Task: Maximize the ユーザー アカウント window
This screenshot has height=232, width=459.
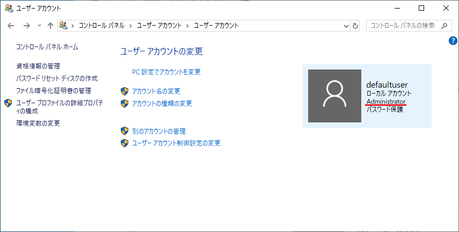Action: point(421,8)
